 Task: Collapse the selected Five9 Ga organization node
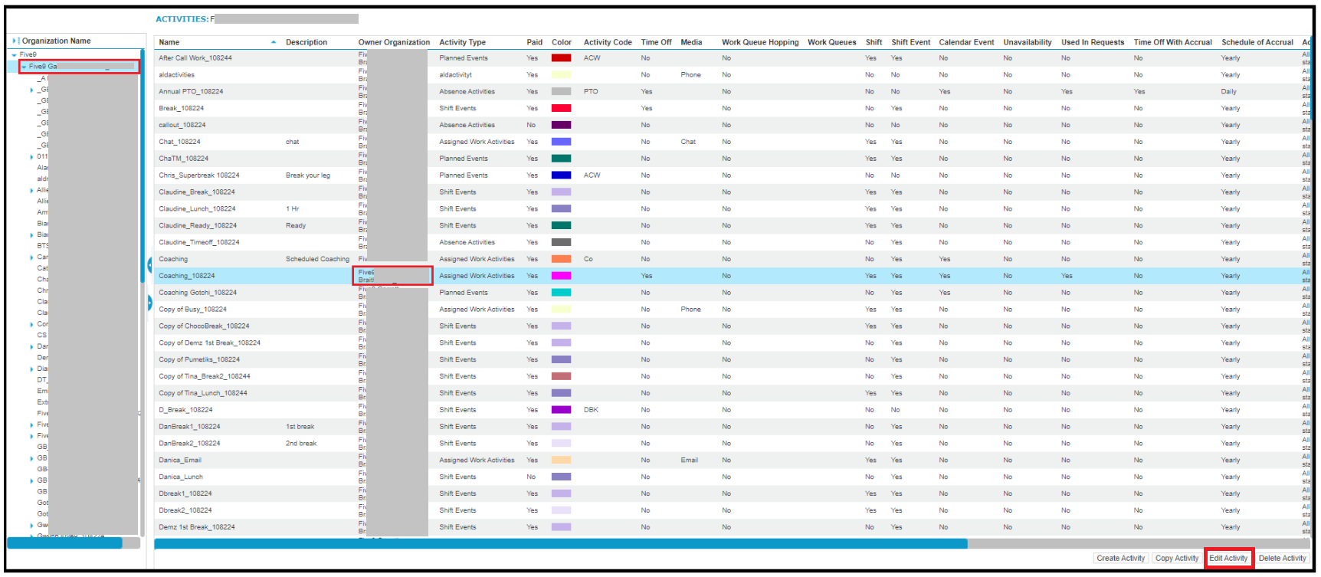point(24,67)
